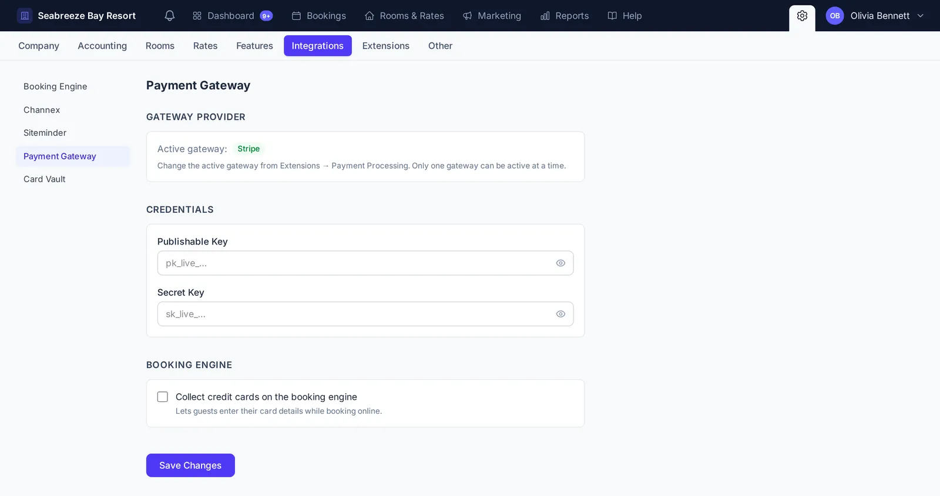
Task: Select Payment Gateway in the sidebar
Action: (73, 156)
